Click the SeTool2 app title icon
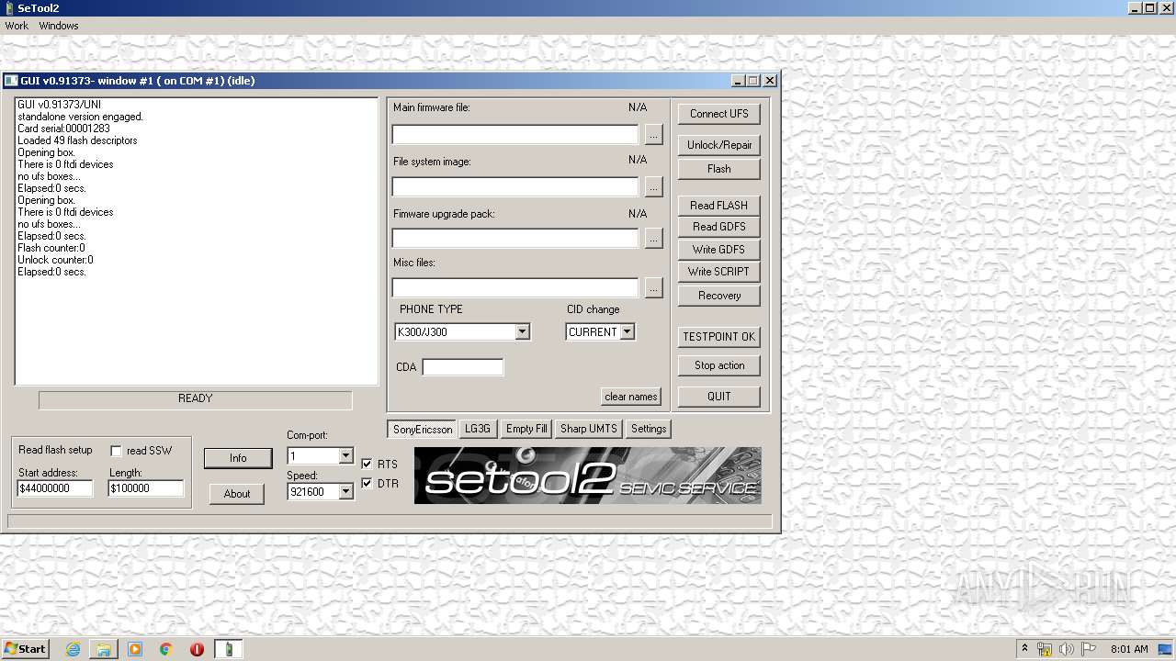 pyautogui.click(x=8, y=8)
